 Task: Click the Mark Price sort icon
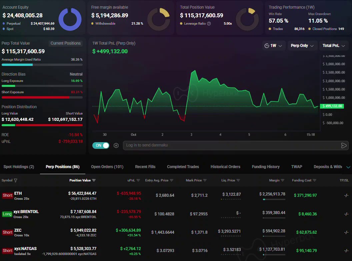[205, 180]
